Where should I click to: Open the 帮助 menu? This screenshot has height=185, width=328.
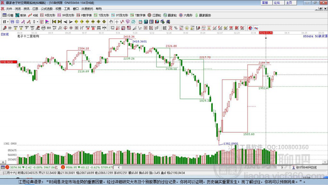pos(99,9)
